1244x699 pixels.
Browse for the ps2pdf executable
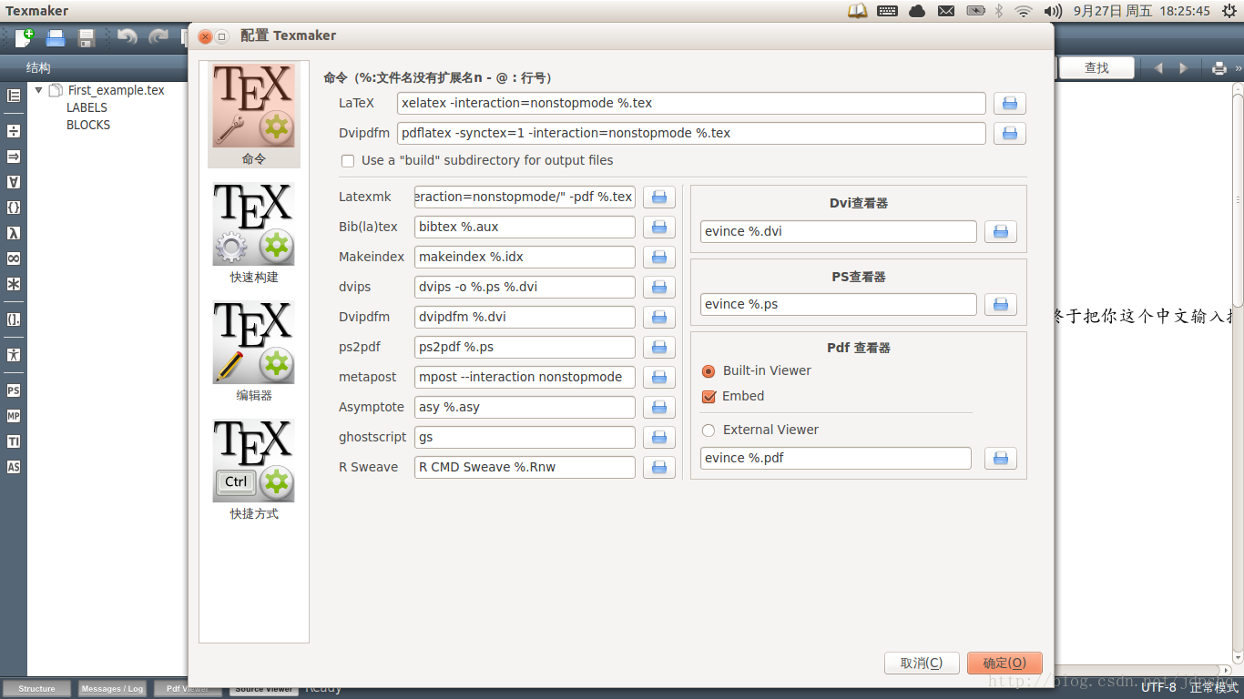[x=659, y=347]
